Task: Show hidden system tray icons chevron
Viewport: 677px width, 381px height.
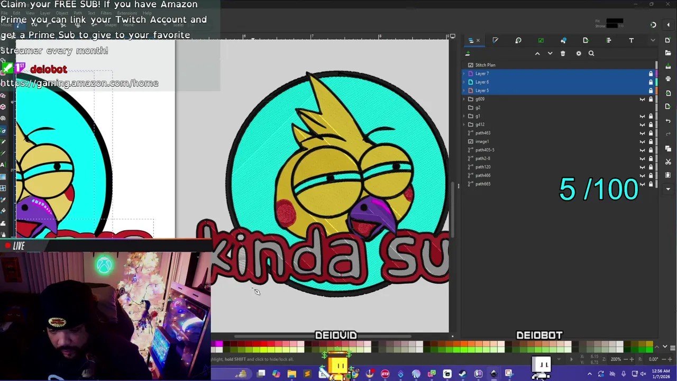Action: pos(590,374)
